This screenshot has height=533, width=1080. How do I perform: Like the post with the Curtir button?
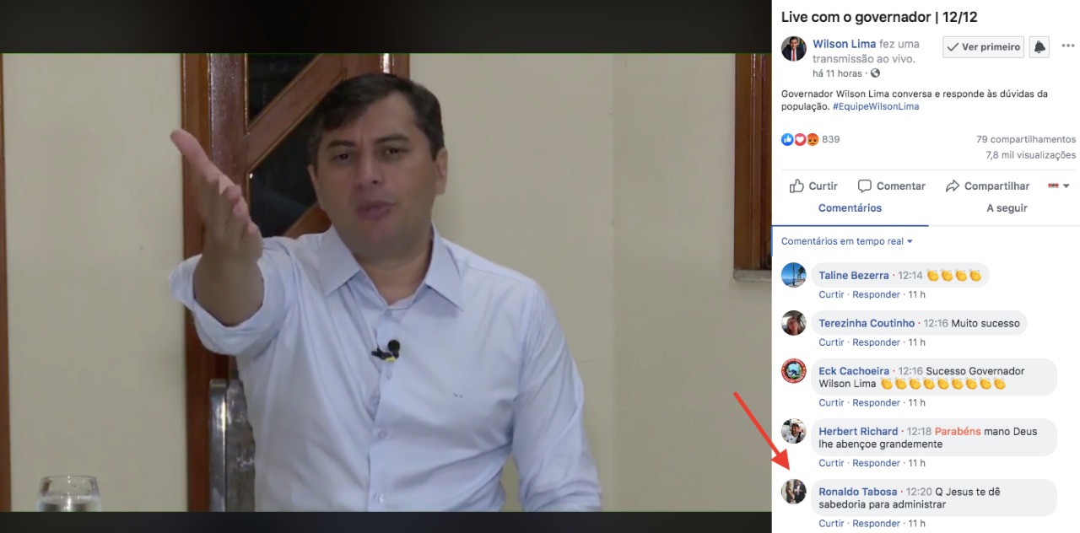tap(813, 186)
